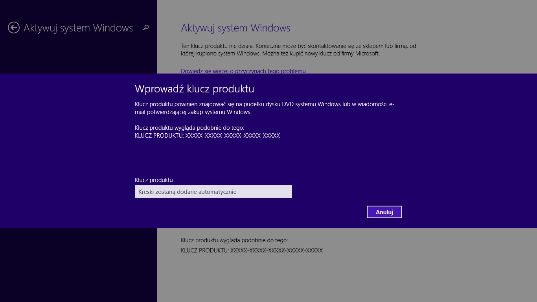Click the back arrow icon

click(x=14, y=28)
